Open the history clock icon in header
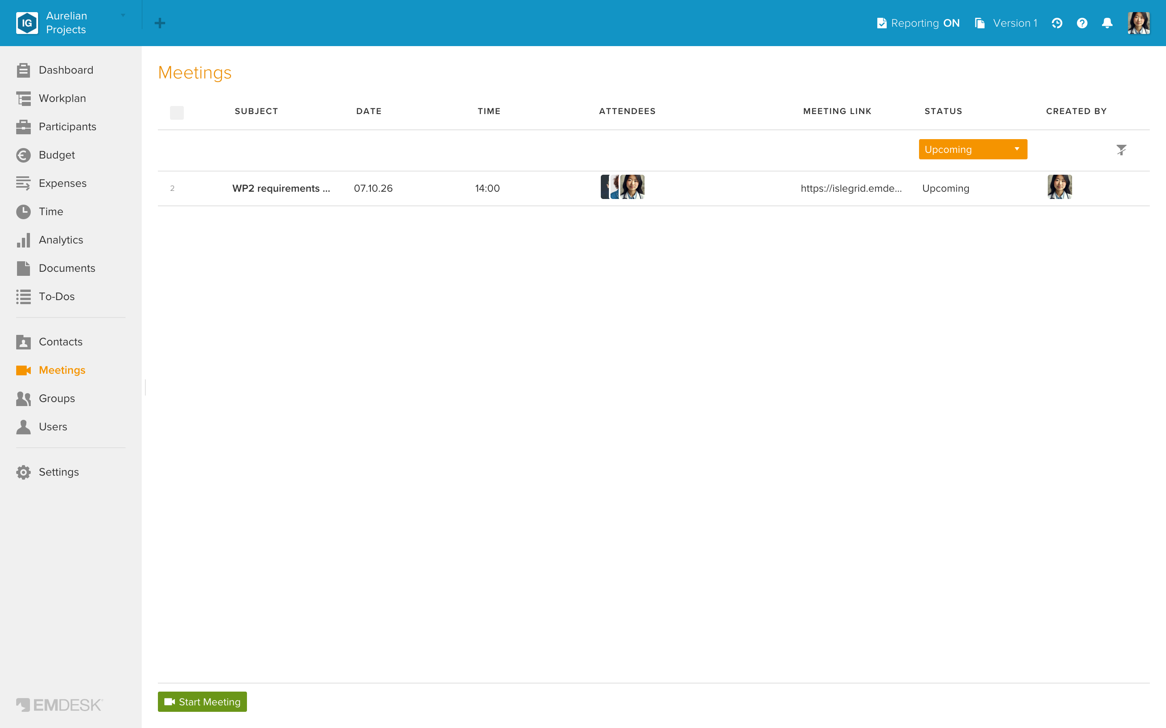This screenshot has width=1166, height=728. (x=1057, y=23)
